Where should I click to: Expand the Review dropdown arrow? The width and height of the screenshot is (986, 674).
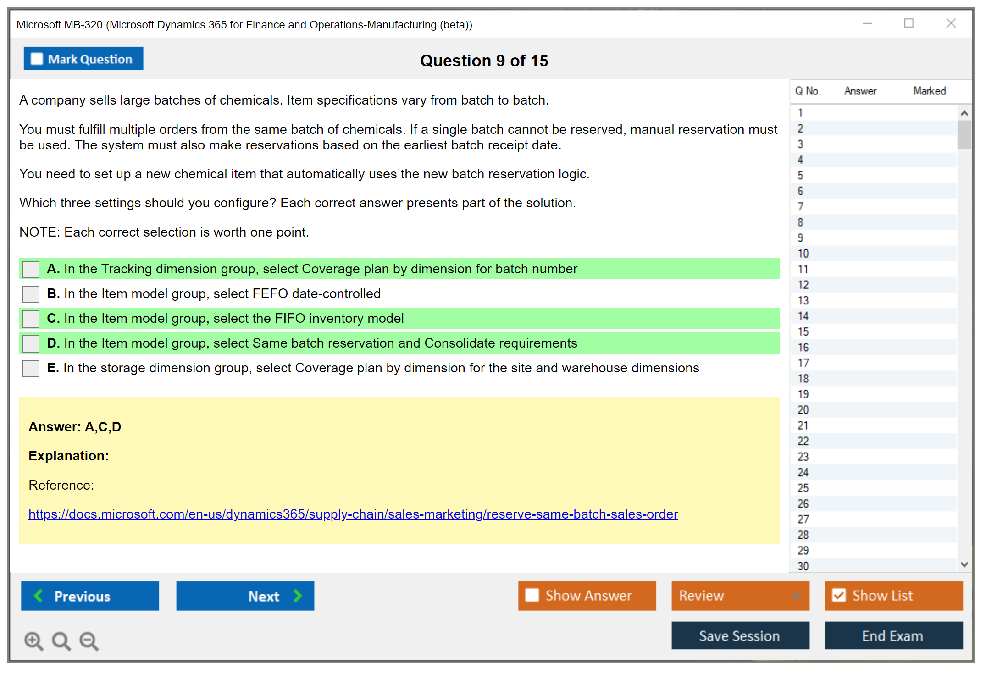[x=796, y=596]
